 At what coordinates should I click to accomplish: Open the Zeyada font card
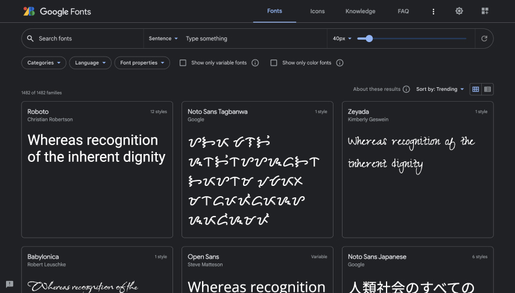(x=417, y=170)
